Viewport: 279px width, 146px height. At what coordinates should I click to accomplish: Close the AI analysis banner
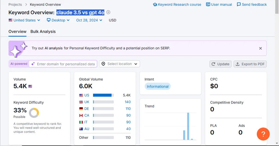pos(260,48)
